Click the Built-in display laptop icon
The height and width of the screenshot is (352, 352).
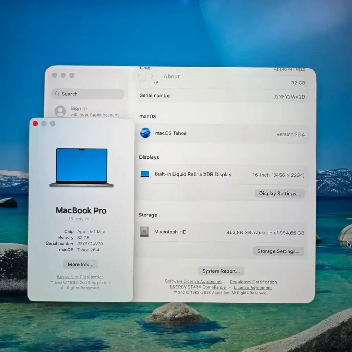pyautogui.click(x=145, y=174)
